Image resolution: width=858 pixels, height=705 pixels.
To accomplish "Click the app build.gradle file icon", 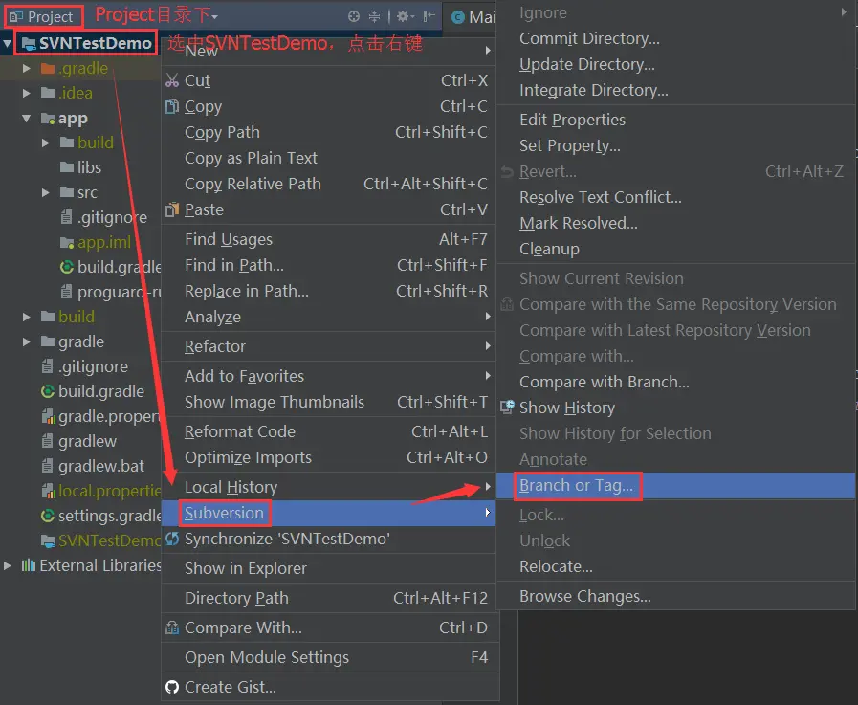I will coord(67,267).
